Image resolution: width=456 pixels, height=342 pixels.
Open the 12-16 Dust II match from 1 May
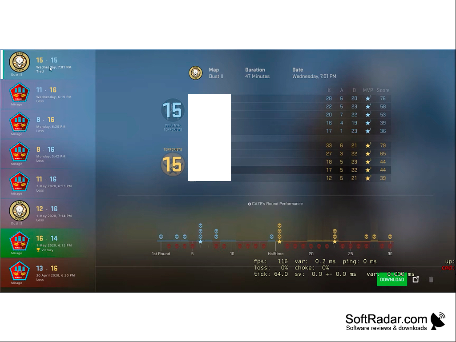(48, 213)
